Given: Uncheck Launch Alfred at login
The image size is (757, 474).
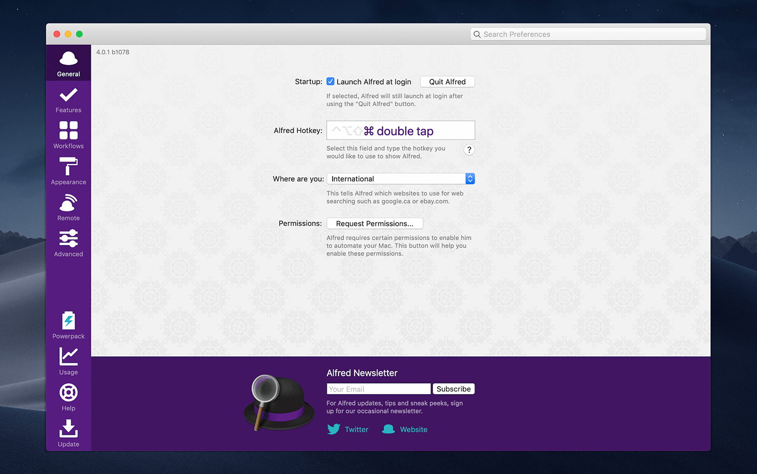Looking at the screenshot, I should pyautogui.click(x=331, y=81).
